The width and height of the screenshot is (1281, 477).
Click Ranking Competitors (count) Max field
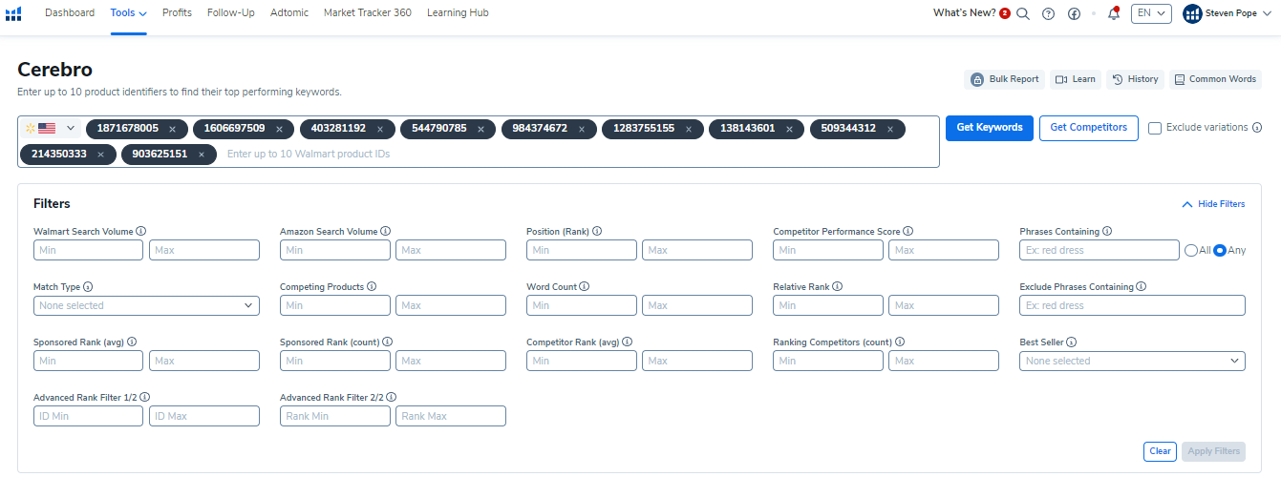click(944, 361)
